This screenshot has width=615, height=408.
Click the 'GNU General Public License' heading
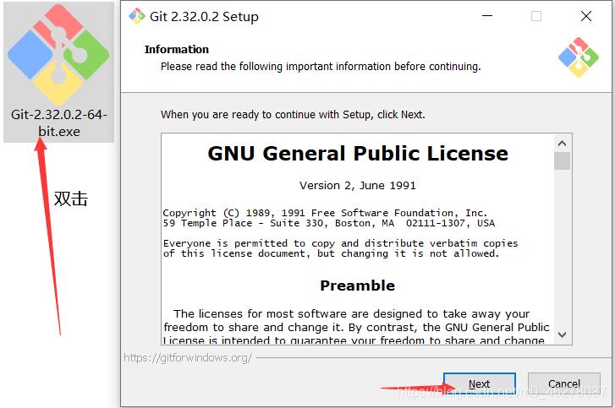358,153
